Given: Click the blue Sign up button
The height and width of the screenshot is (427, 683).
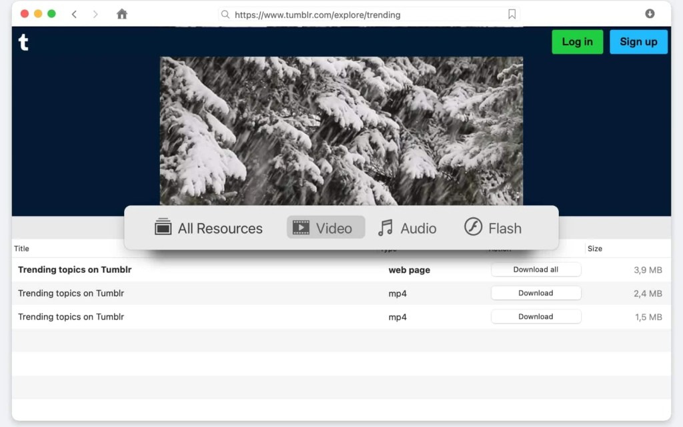Looking at the screenshot, I should tap(638, 41).
